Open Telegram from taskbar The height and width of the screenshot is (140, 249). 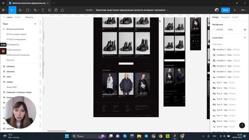point(146,136)
